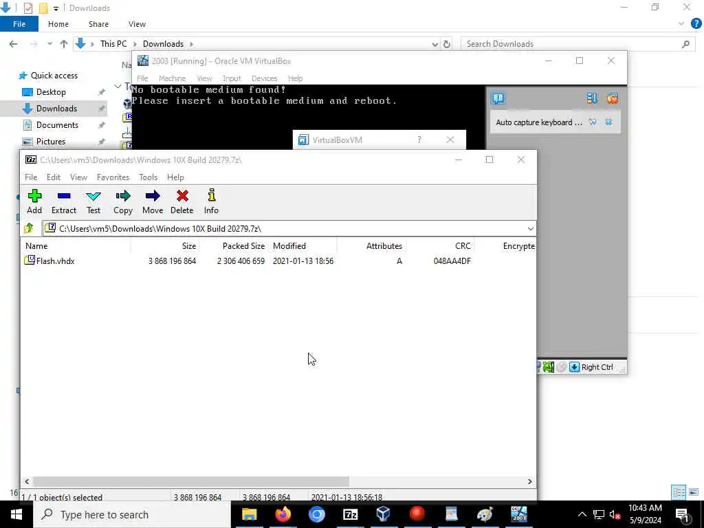This screenshot has width=704, height=528.
Task: Open VirtualBox notification center icon
Action: (498, 98)
